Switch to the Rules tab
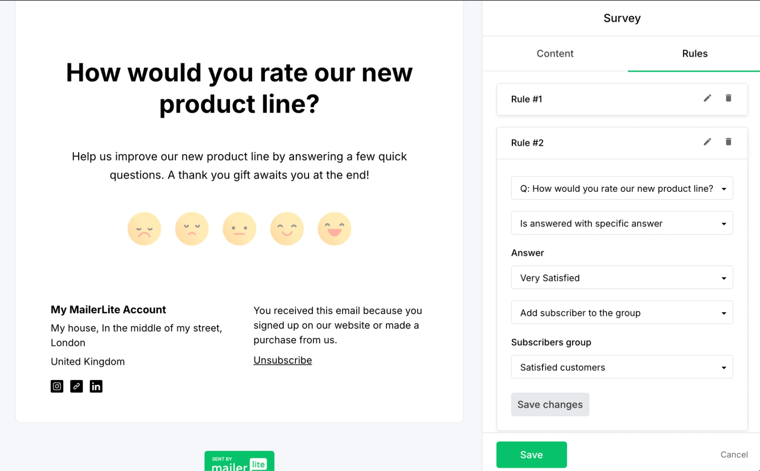The height and width of the screenshot is (471, 760). coord(694,54)
